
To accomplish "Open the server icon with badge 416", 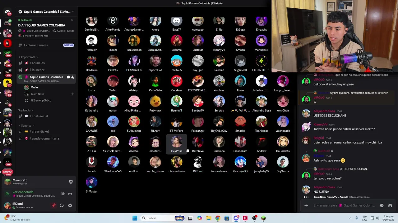I will click(7, 53).
